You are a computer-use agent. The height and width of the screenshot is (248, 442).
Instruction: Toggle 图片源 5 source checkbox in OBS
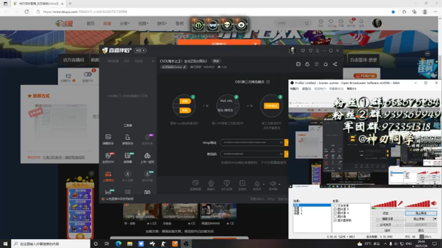coord(335,209)
